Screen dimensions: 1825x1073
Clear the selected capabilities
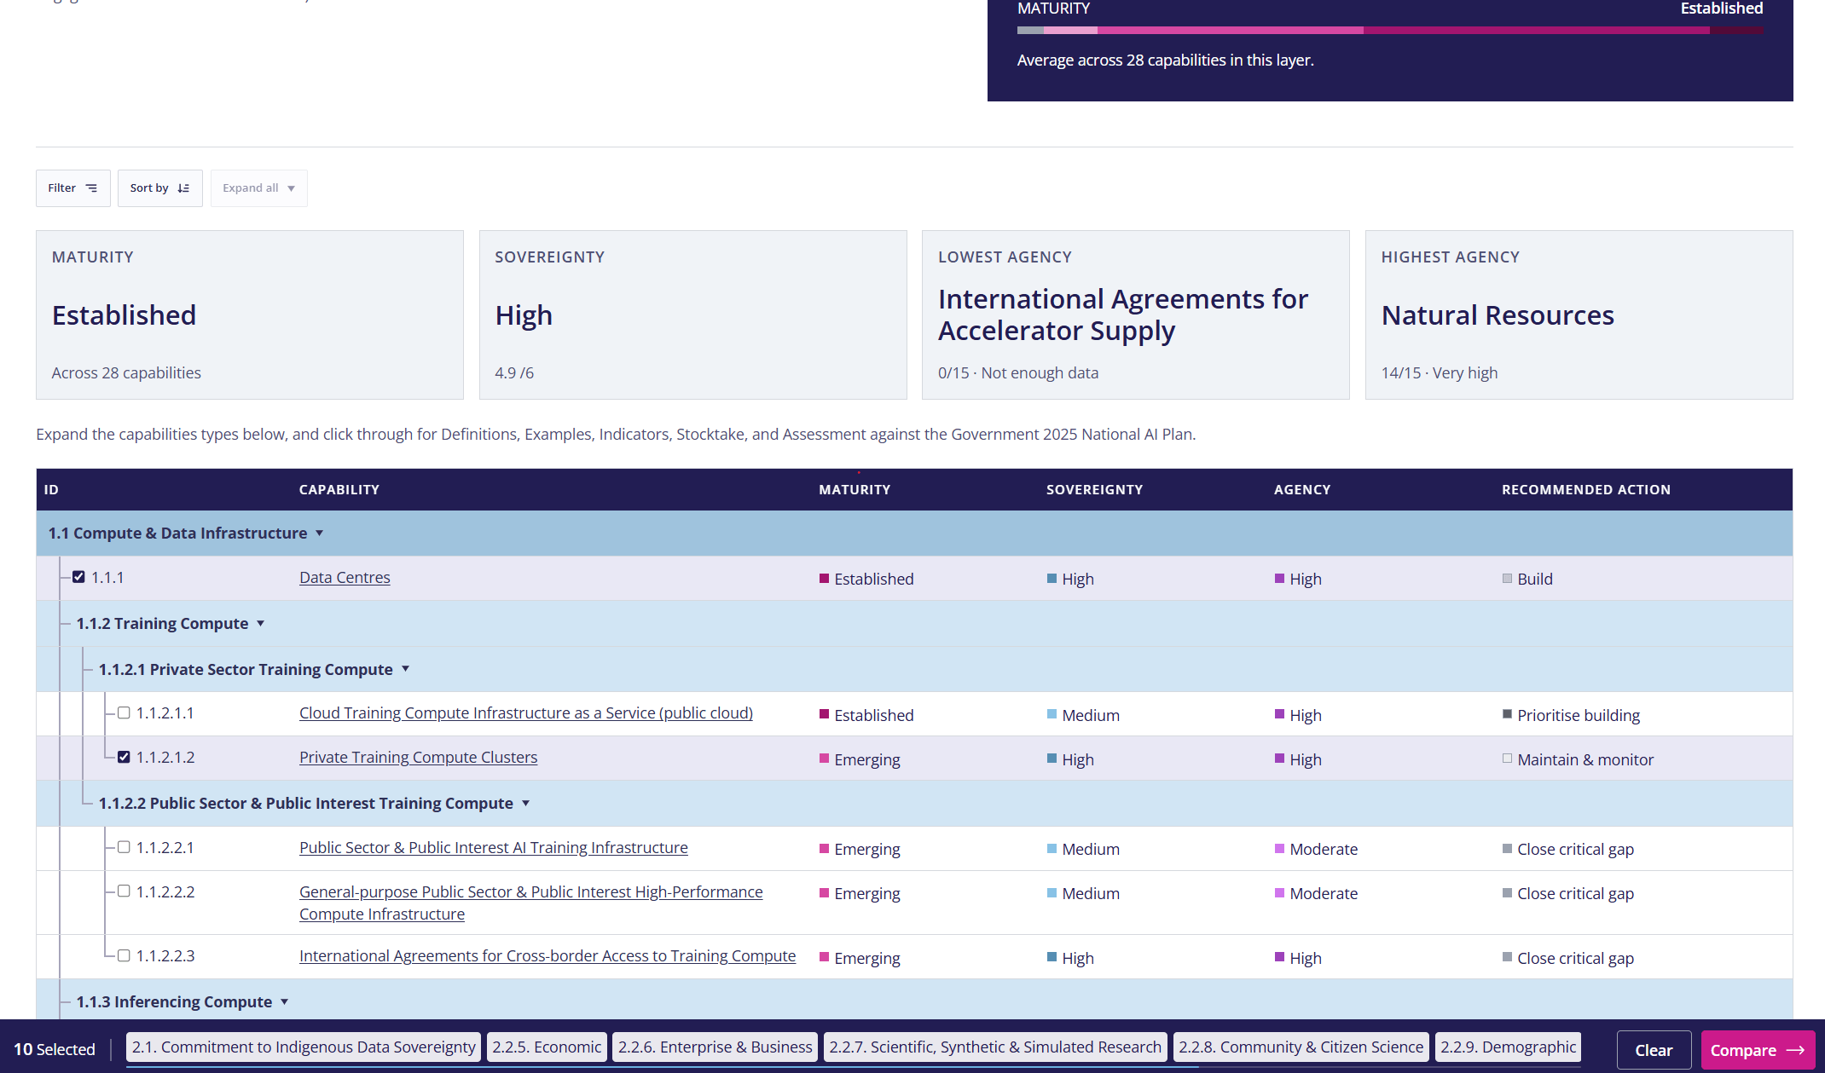1654,1050
